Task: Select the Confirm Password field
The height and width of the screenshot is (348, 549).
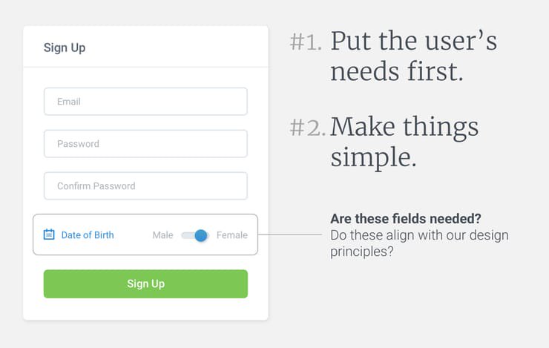Action: click(x=145, y=186)
